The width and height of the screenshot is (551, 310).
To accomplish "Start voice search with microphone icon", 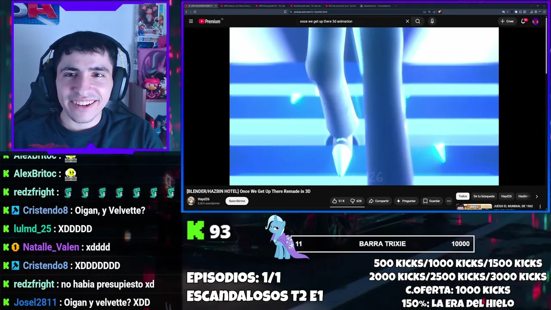I will coord(432,21).
